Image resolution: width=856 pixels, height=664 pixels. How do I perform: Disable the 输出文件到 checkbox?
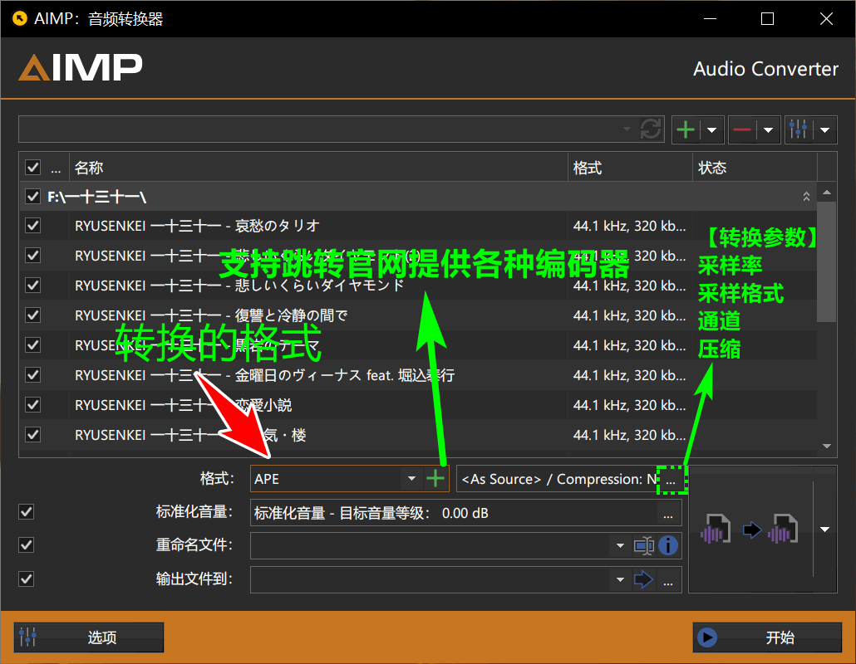27,579
